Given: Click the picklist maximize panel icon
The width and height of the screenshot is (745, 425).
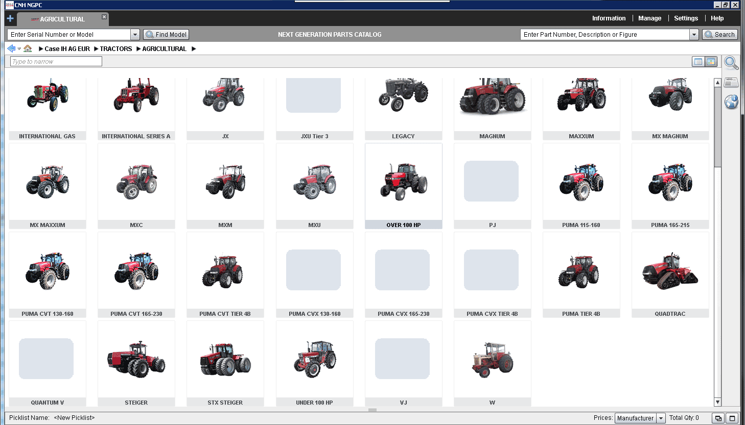Looking at the screenshot, I should (732, 418).
